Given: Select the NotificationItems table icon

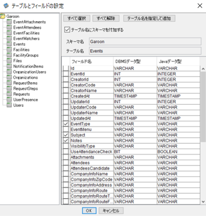Looking at the screenshot, I should coord(9,66).
